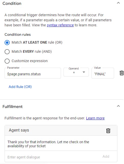Focus the Parameter input field

(x=33, y=73)
